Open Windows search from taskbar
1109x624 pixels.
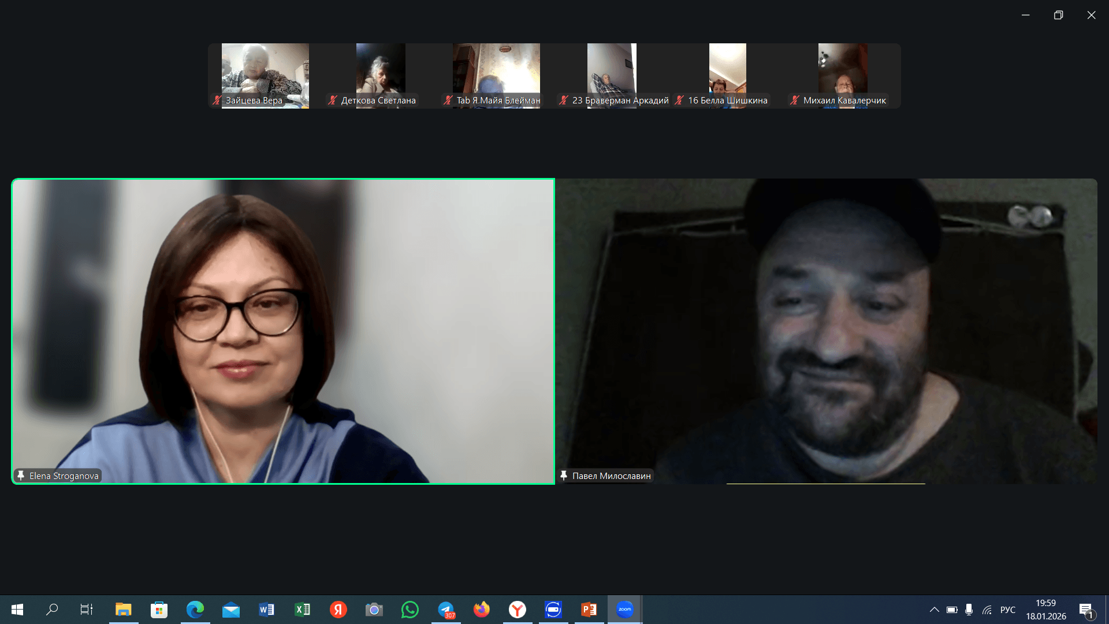point(52,610)
